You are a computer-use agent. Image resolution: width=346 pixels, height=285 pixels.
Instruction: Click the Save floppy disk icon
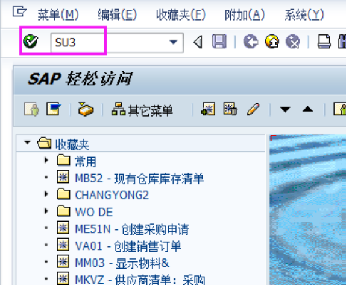click(219, 41)
